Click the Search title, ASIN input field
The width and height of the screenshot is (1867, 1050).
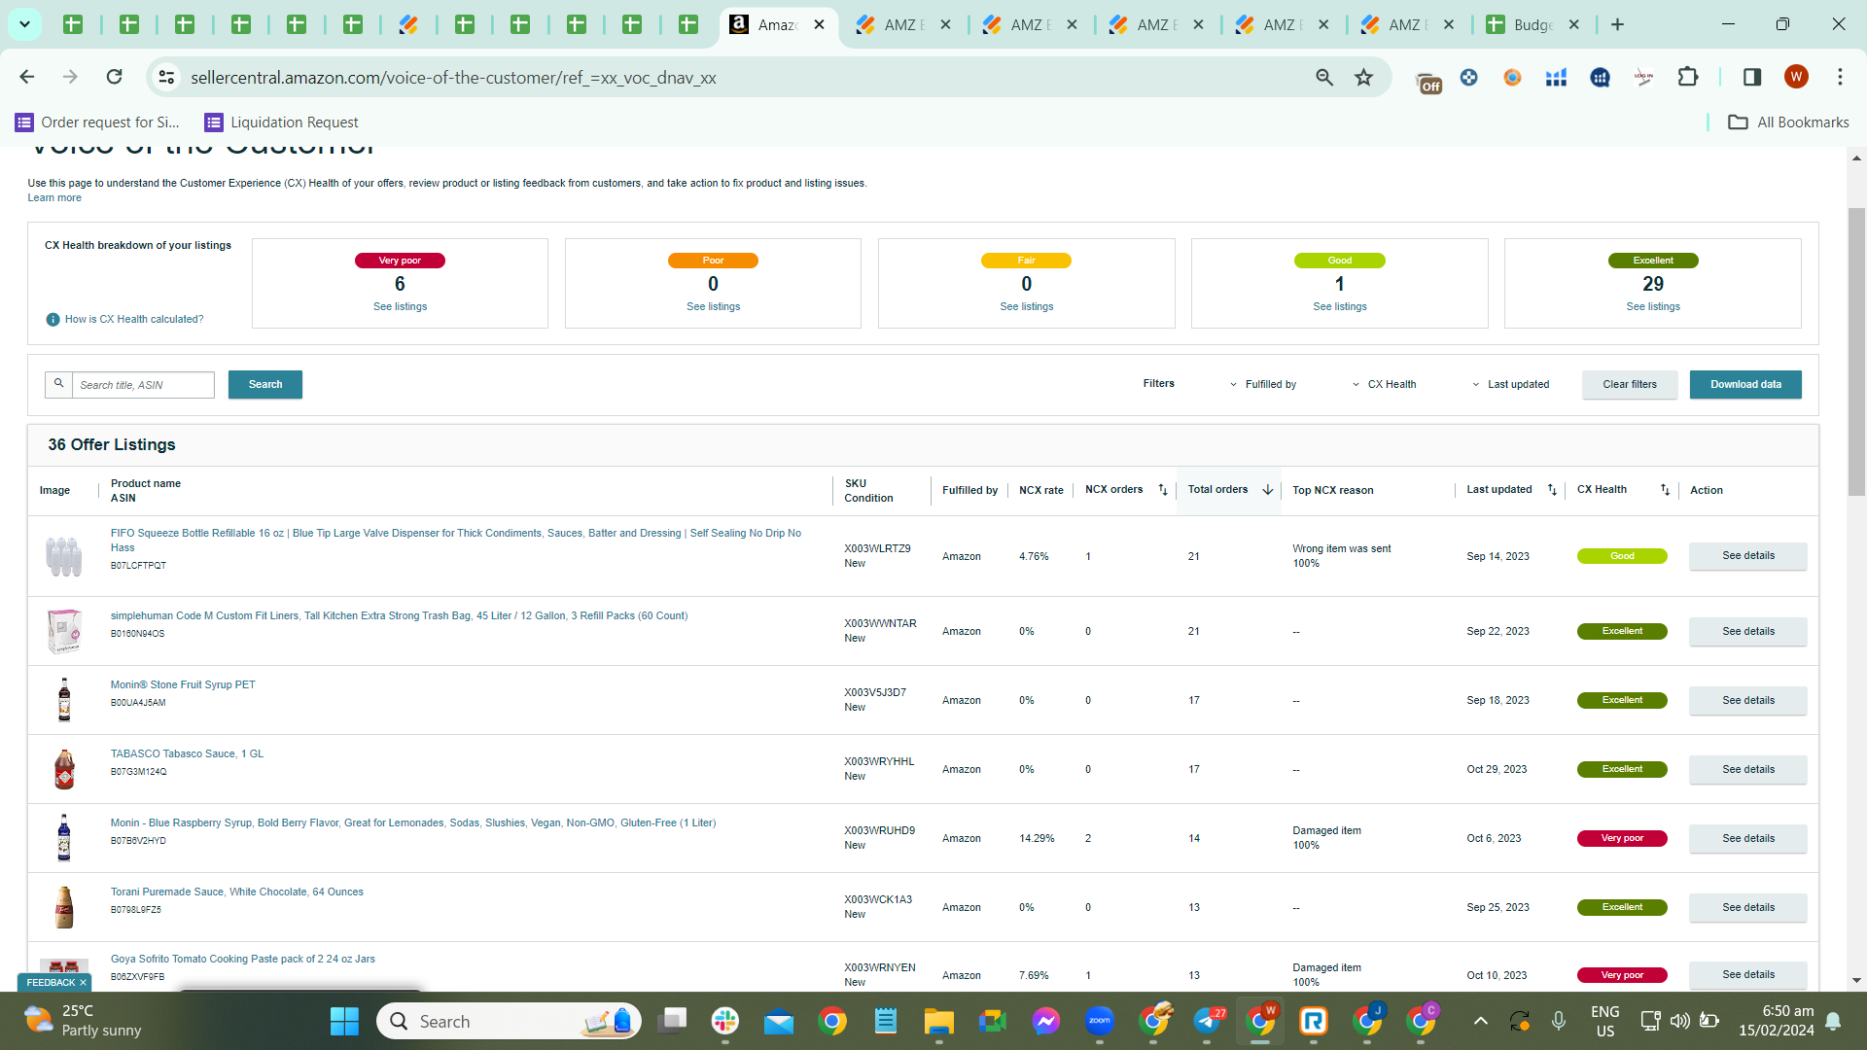(x=143, y=385)
